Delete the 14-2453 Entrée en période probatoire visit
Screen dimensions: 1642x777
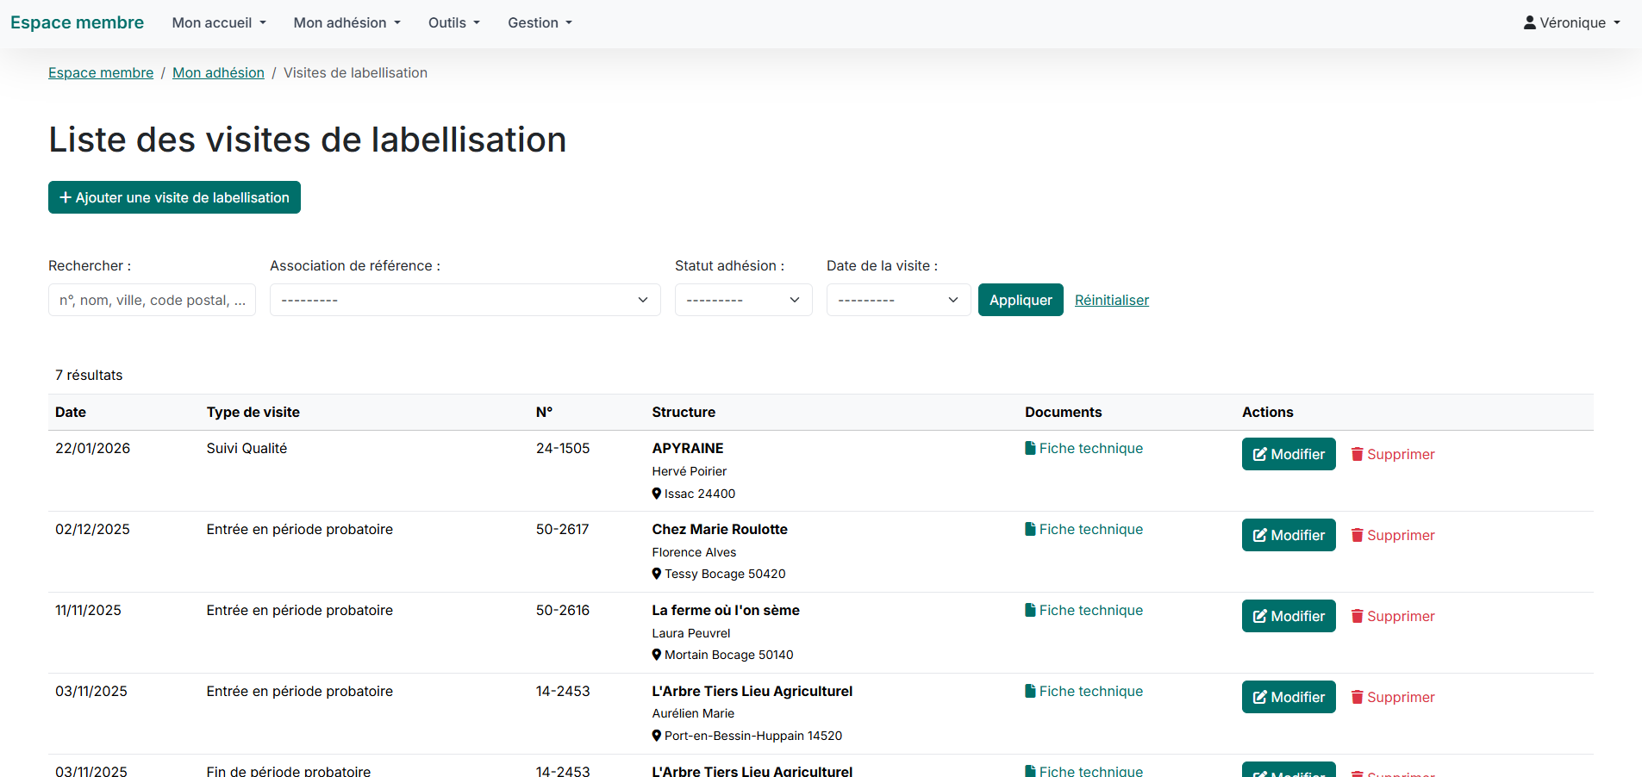click(1392, 697)
